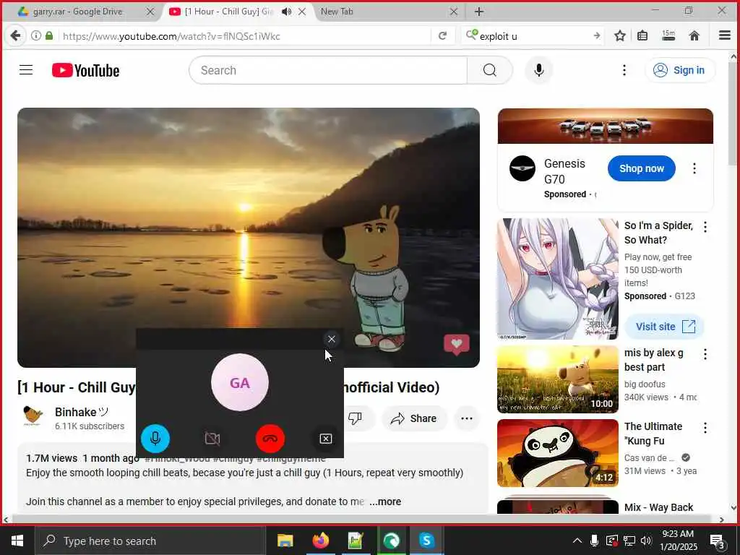The image size is (740, 555).
Task: Submit search with the arrow in search box
Action: click(x=596, y=36)
